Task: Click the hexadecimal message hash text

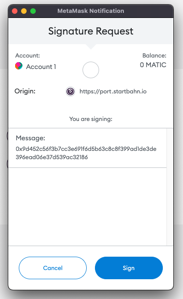Action: pyautogui.click(x=86, y=153)
